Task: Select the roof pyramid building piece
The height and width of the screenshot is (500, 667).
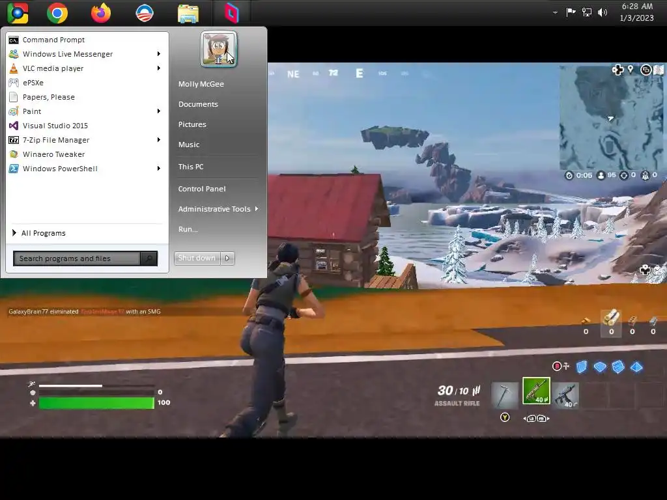Action: (x=636, y=367)
